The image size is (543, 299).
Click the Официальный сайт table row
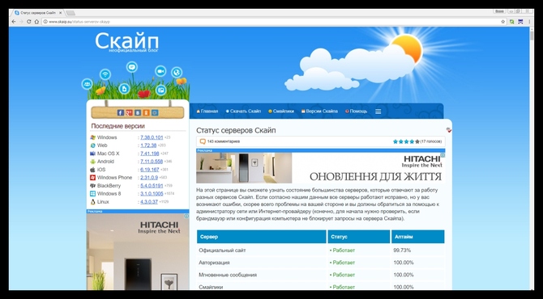(321, 251)
